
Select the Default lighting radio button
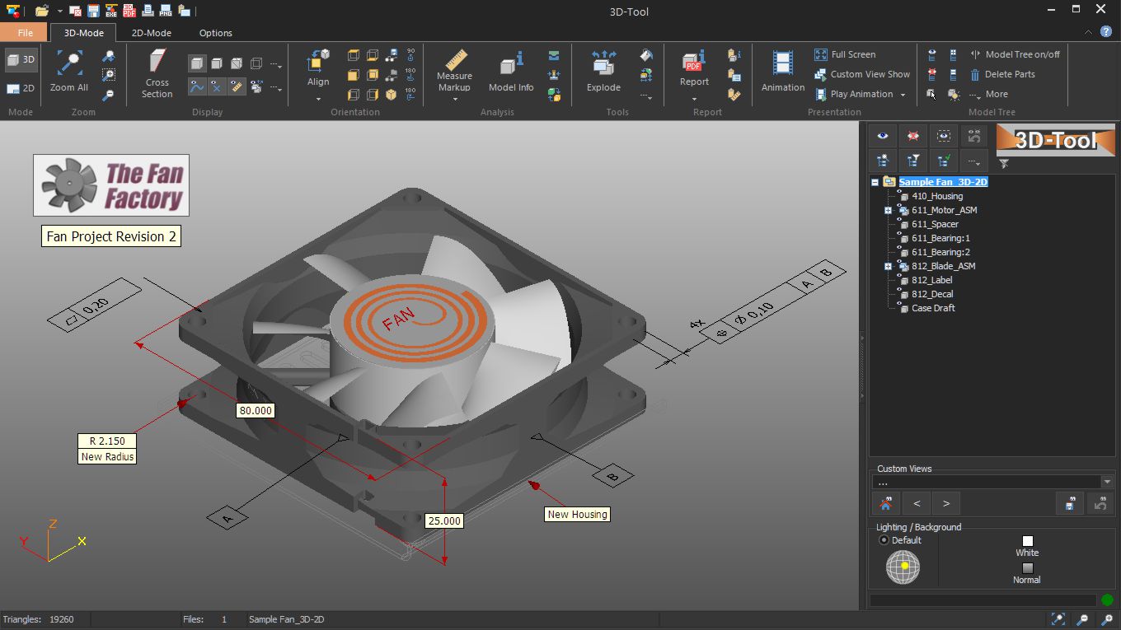click(x=884, y=540)
